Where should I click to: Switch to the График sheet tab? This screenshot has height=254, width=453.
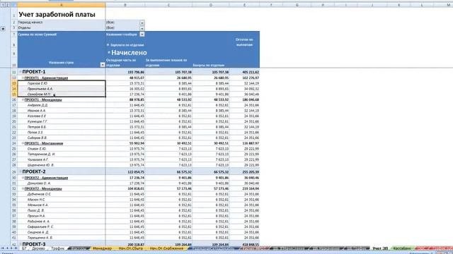57,248
